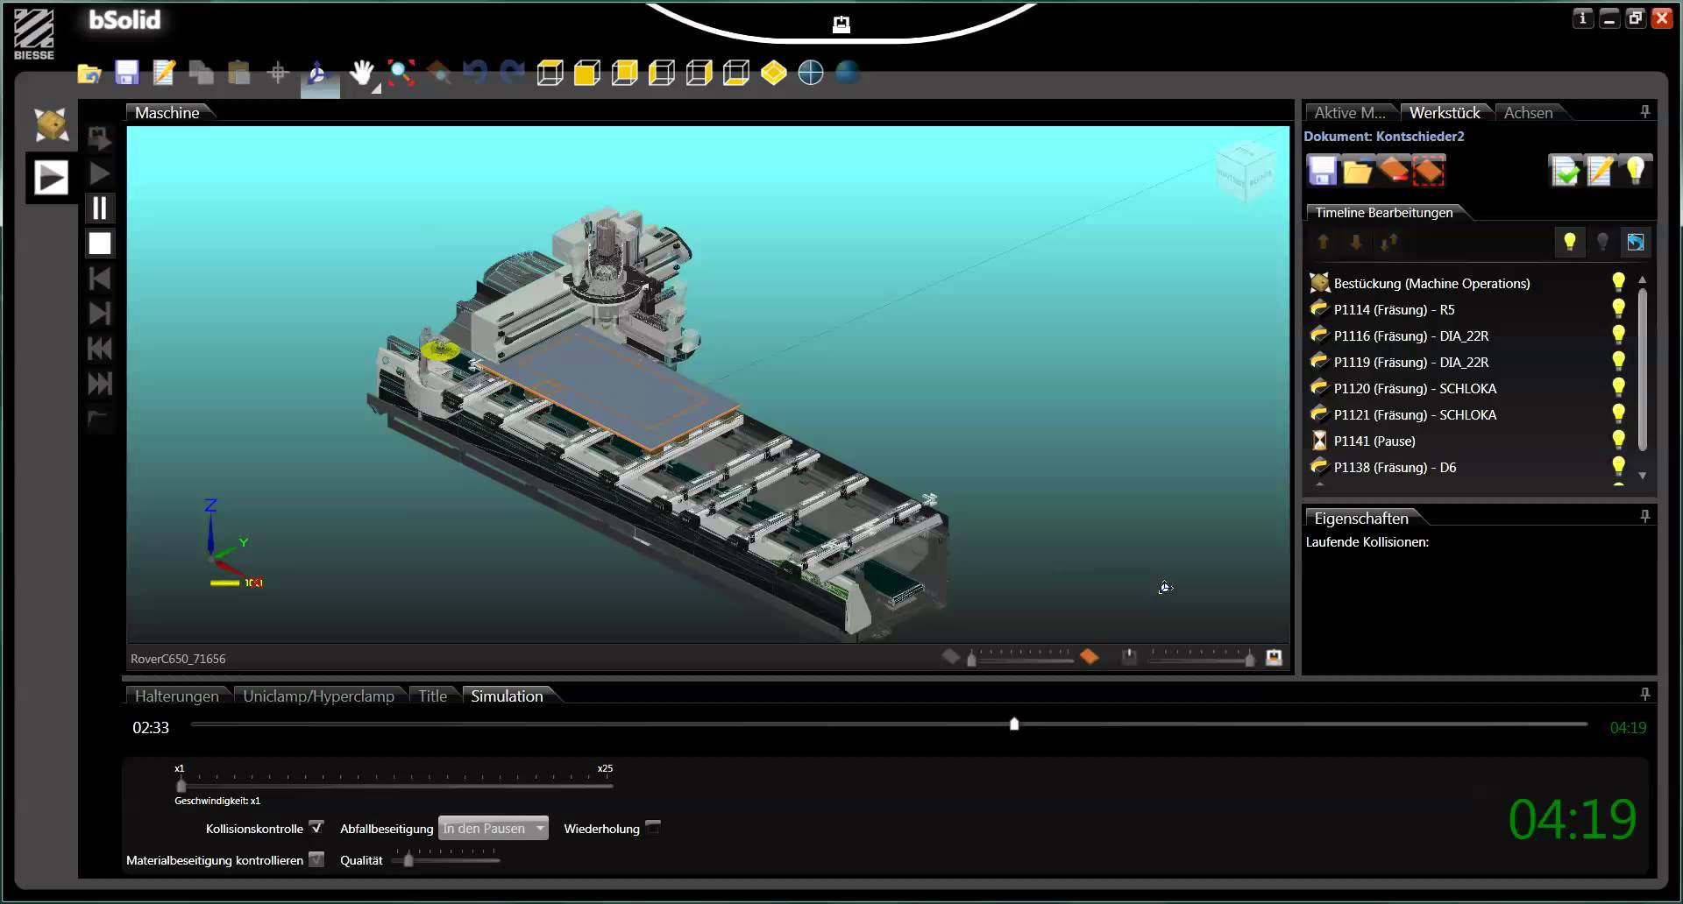Switch to the Halterungen tab

pyautogui.click(x=176, y=696)
